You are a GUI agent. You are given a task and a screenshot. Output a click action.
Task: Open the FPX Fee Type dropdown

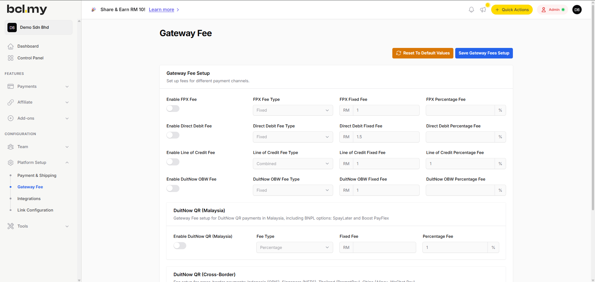click(293, 110)
